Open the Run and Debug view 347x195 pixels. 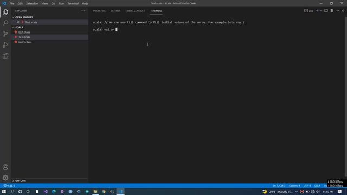click(5, 45)
